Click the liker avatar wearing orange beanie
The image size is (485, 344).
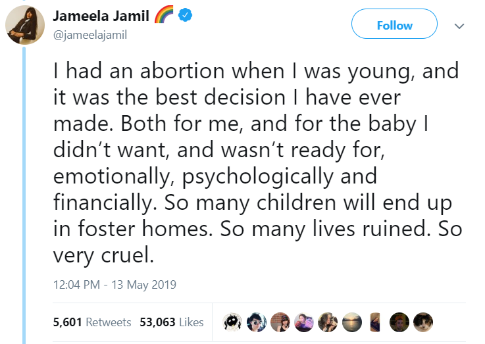tap(399, 322)
